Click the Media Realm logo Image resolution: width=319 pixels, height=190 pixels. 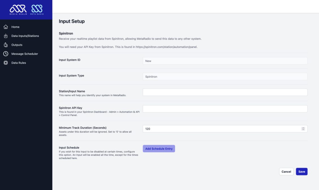pyautogui.click(x=18, y=10)
